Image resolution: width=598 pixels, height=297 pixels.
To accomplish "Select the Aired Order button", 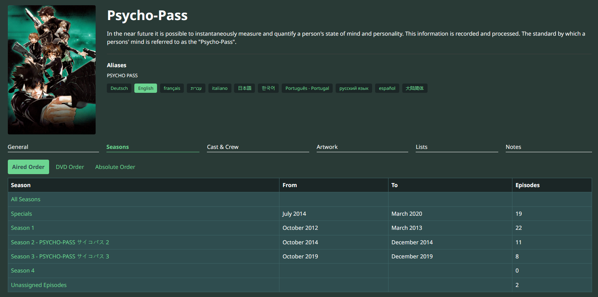I will (28, 167).
